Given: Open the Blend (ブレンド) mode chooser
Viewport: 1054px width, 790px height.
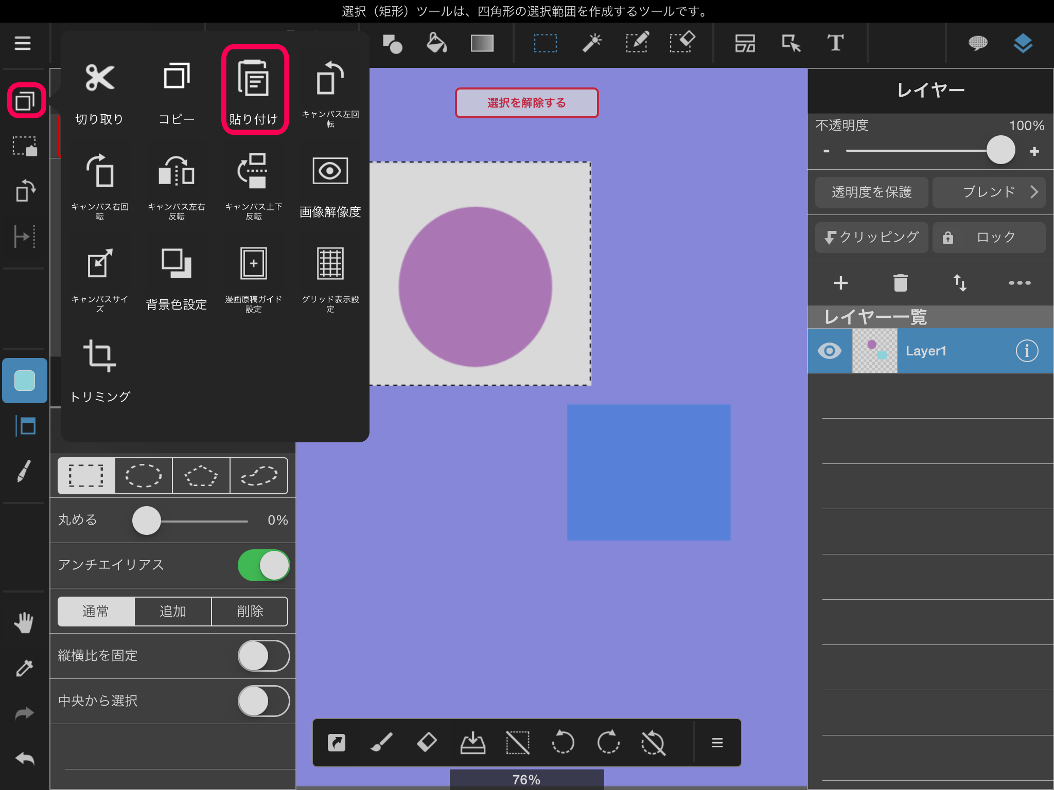Looking at the screenshot, I should click(989, 192).
